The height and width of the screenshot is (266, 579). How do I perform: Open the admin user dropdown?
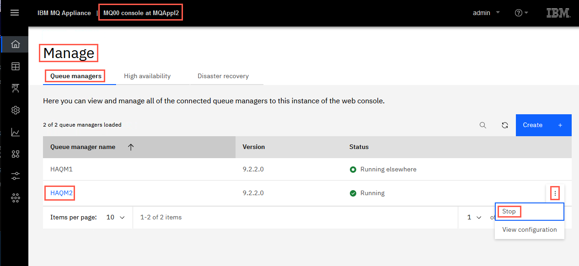tap(486, 13)
